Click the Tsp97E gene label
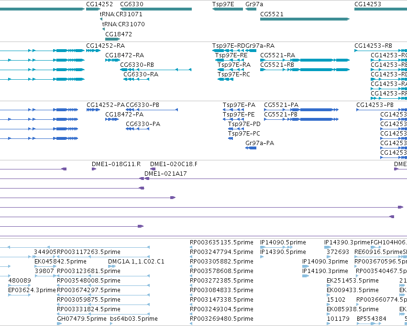The image size is (407, 326). [x=223, y=4]
